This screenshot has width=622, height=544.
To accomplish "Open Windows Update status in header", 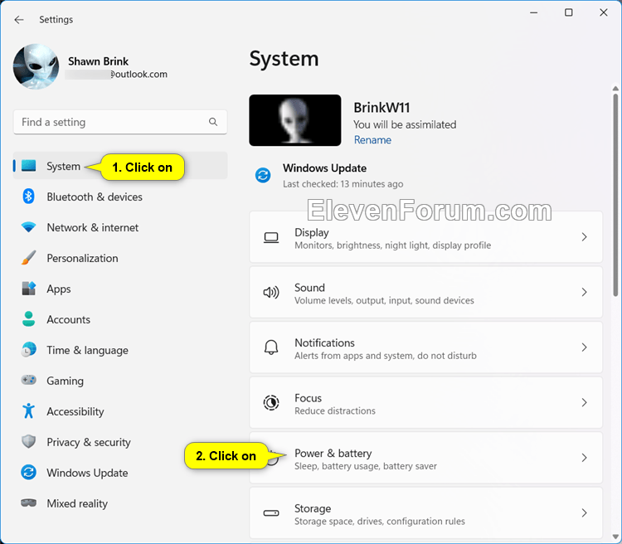I will (x=329, y=175).
